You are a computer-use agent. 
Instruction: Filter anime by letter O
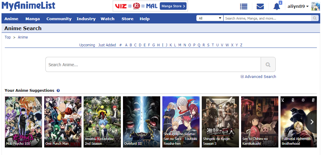[x=189, y=45]
